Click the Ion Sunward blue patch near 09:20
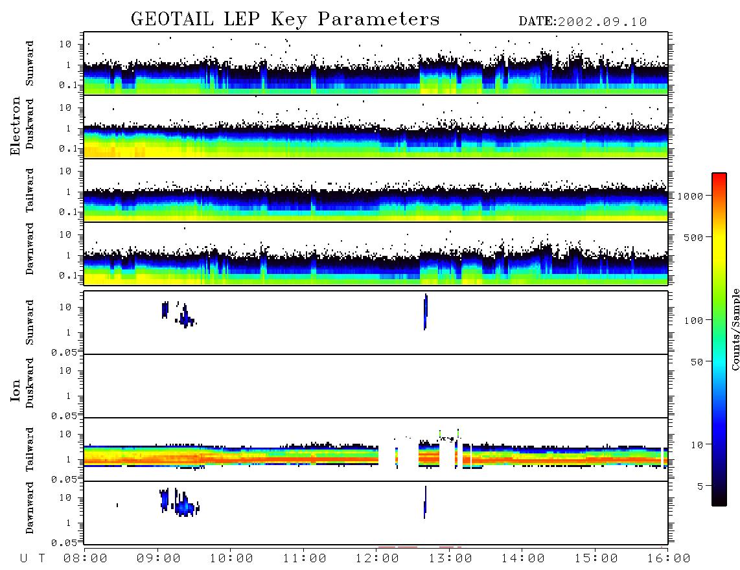This screenshot has width=740, height=570. click(185, 317)
